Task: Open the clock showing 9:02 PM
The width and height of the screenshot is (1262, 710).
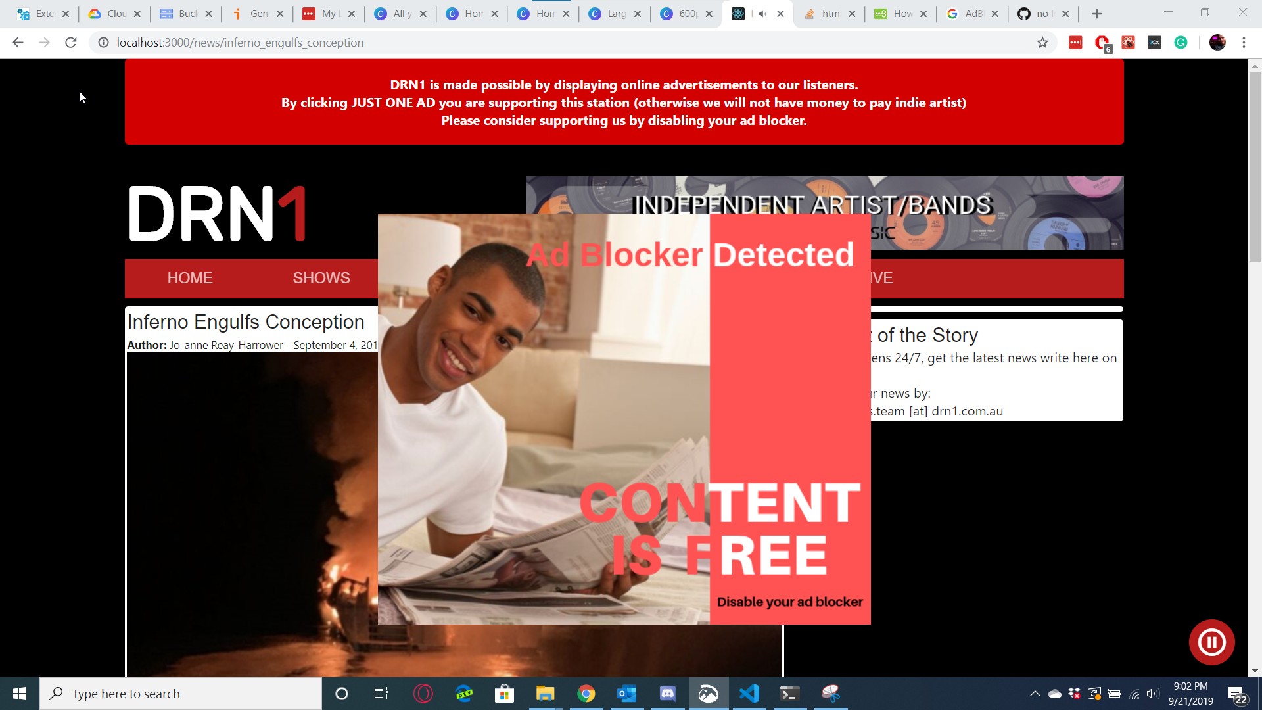Action: pyautogui.click(x=1190, y=694)
